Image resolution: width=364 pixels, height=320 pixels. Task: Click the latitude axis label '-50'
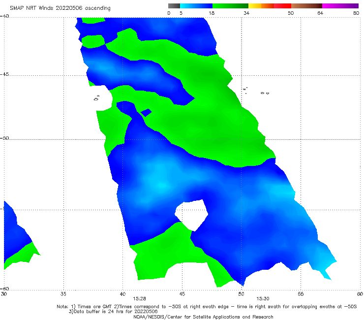[x=4, y=138]
